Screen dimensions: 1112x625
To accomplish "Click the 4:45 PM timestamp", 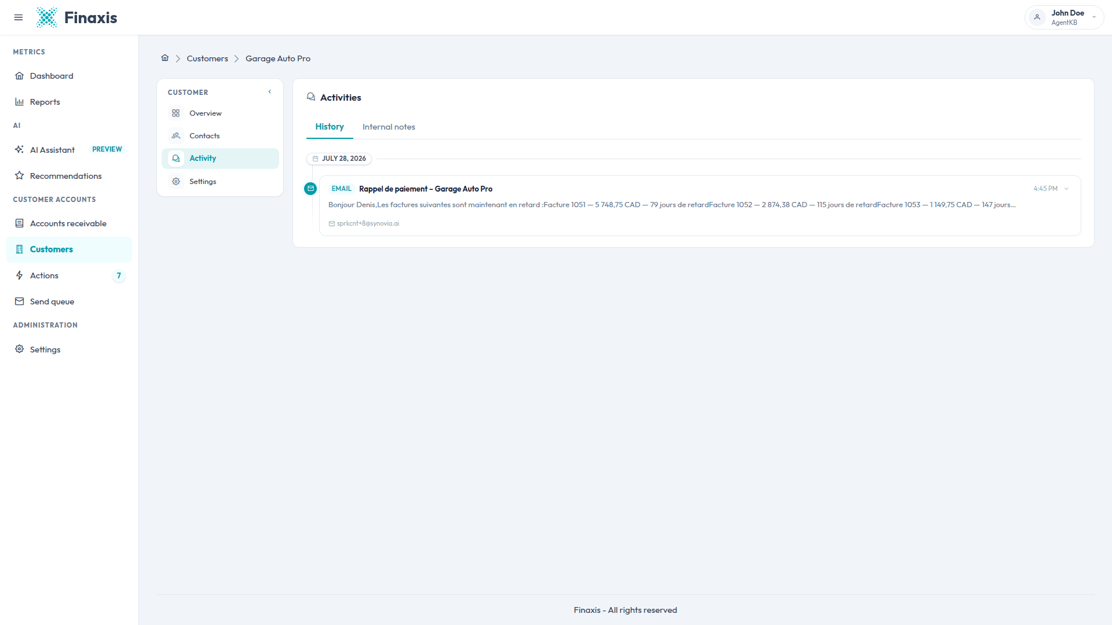I will pos(1045,189).
